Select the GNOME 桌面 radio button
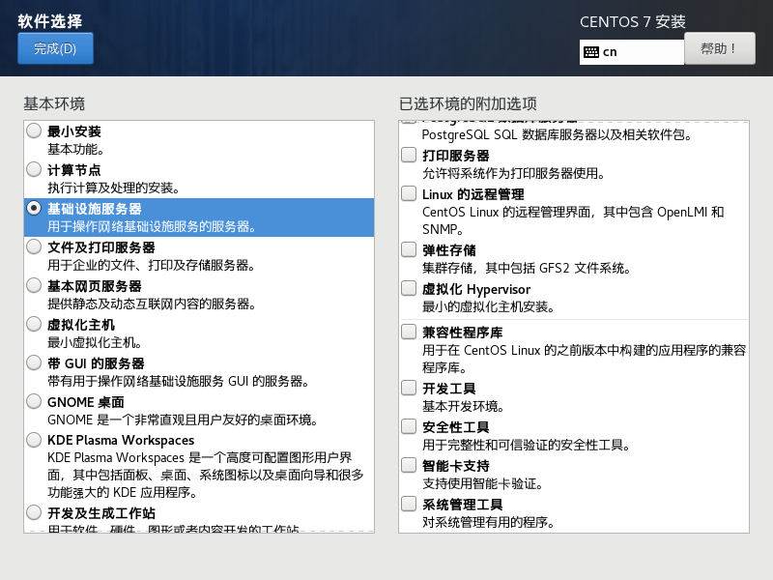The image size is (773, 580). 34,401
